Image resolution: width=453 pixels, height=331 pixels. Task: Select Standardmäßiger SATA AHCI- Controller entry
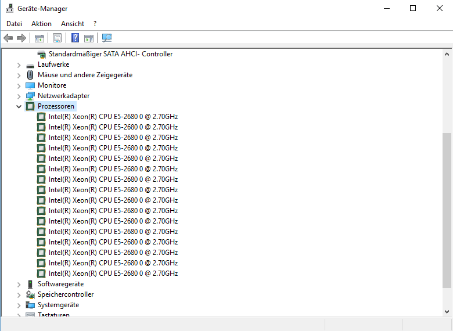(111, 54)
